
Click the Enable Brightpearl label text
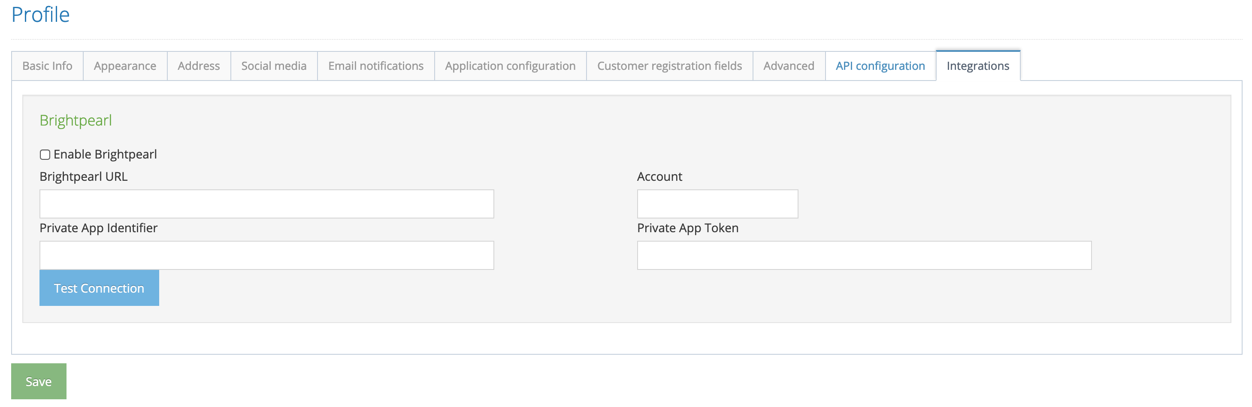(x=105, y=155)
